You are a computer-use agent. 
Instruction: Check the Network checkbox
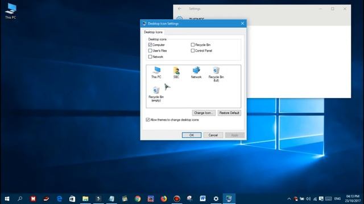(150, 57)
